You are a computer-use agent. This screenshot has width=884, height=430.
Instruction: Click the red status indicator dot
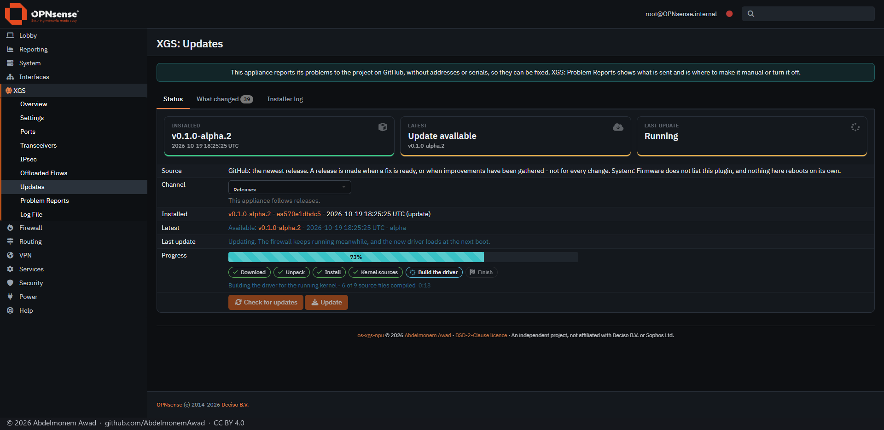[729, 14]
